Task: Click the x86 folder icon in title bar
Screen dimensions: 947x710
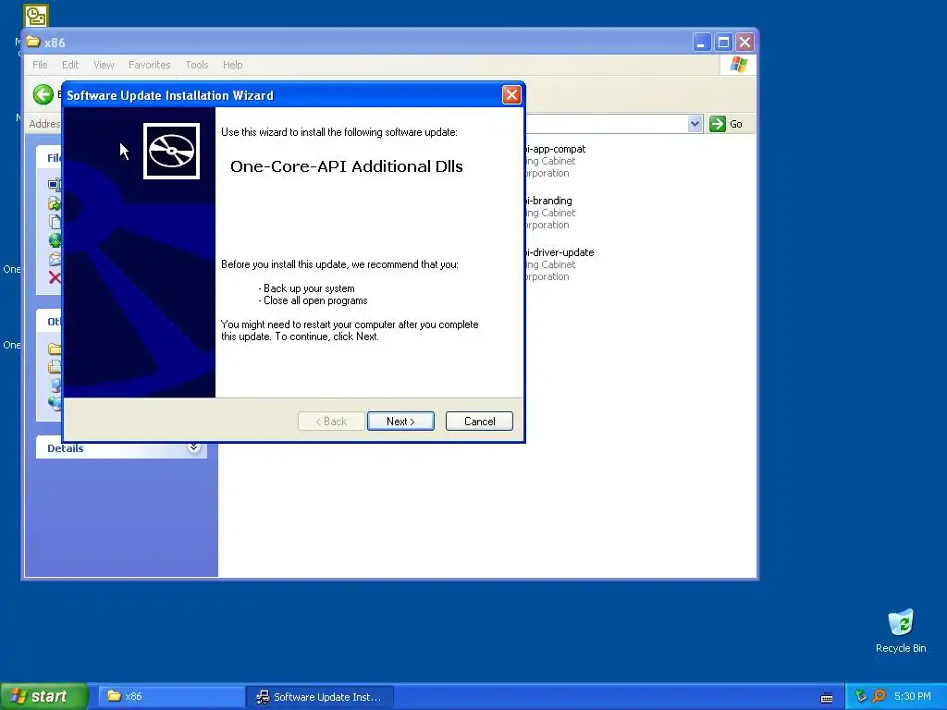Action: [x=33, y=42]
